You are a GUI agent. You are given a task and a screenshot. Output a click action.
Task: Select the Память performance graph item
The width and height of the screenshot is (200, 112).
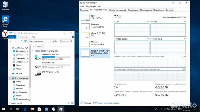tap(94, 26)
